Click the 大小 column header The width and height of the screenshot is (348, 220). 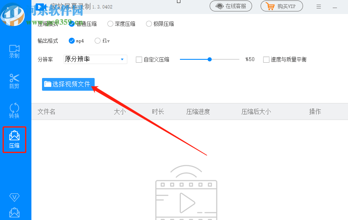click(120, 111)
